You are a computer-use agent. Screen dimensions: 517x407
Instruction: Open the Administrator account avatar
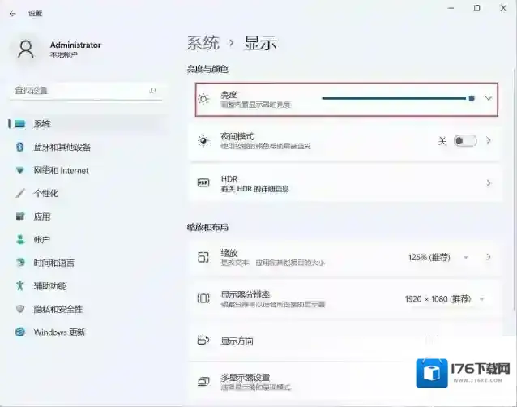(x=26, y=49)
